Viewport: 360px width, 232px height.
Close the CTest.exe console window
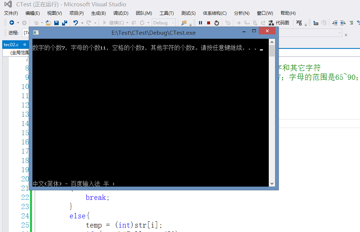click(267, 31)
